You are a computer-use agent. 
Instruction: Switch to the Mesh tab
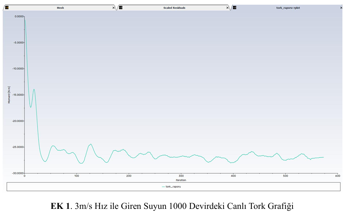pos(60,8)
